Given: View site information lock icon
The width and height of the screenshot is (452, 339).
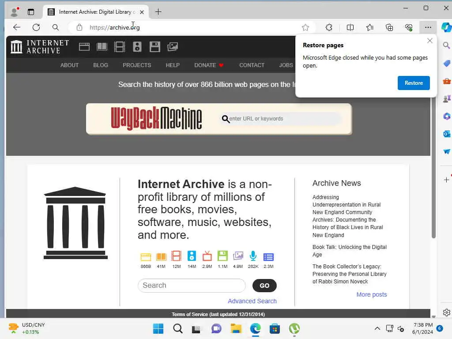Looking at the screenshot, I should click(79, 27).
